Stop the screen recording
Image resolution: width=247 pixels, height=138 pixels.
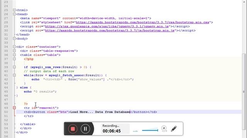[x=73, y=129]
